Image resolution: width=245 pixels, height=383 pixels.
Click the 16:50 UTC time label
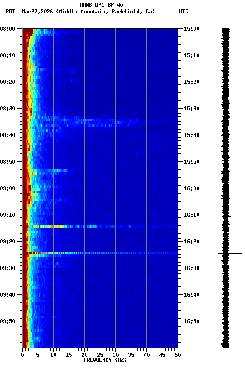click(x=192, y=321)
